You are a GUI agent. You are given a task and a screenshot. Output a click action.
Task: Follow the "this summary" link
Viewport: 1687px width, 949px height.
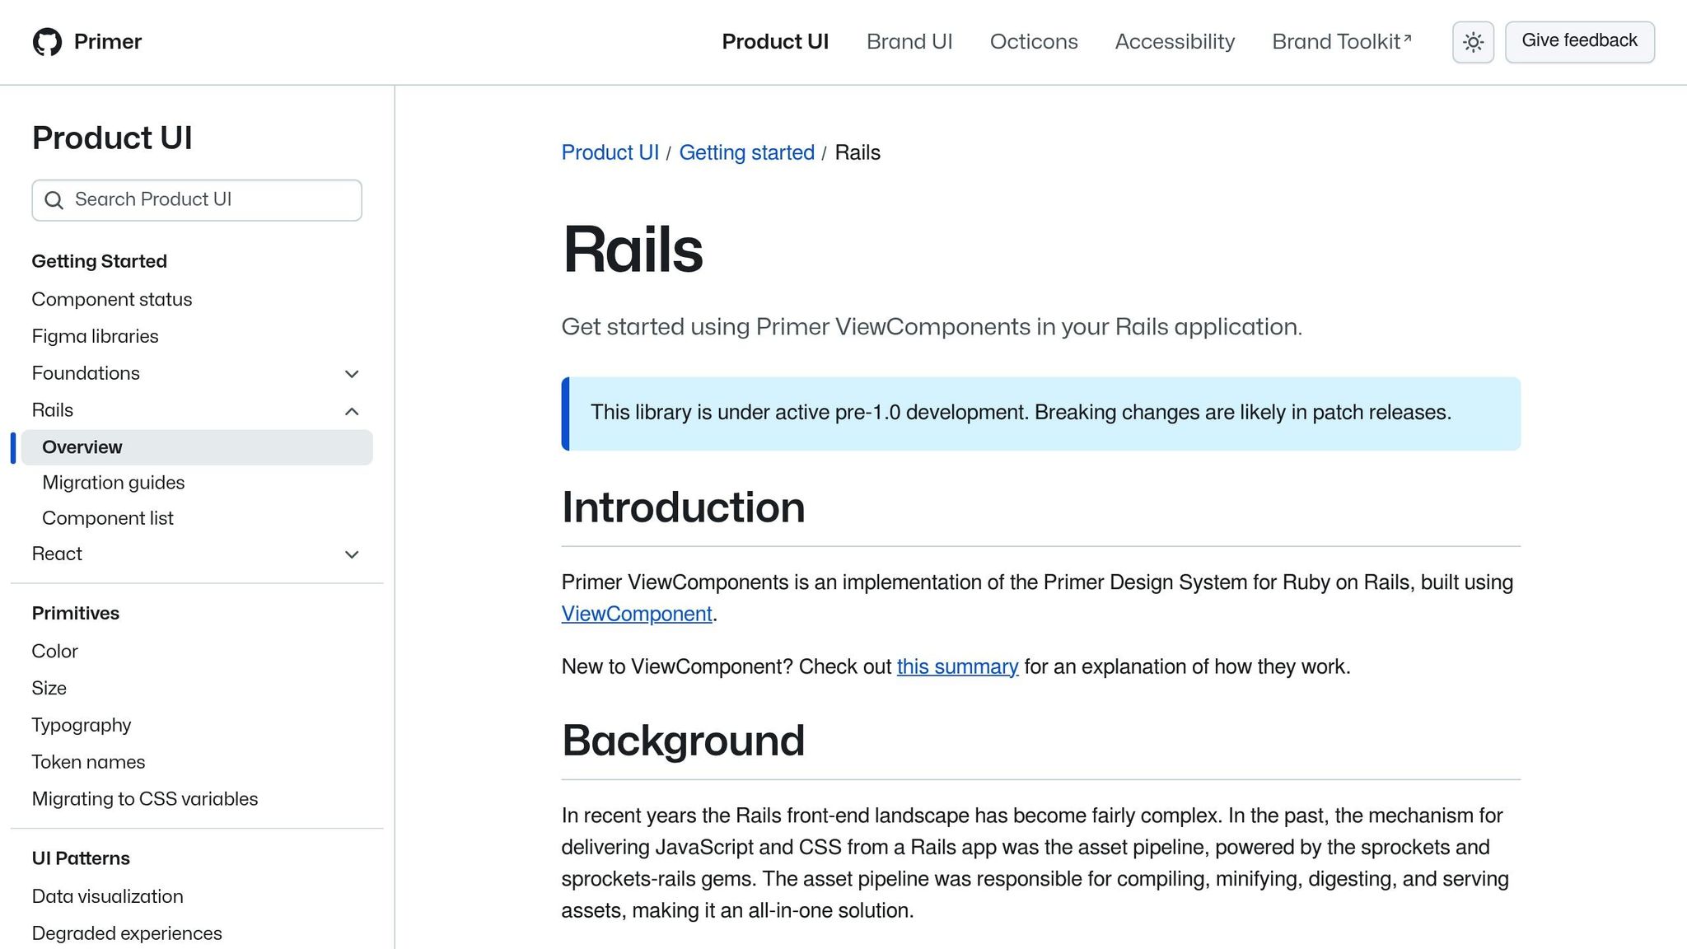click(x=957, y=666)
